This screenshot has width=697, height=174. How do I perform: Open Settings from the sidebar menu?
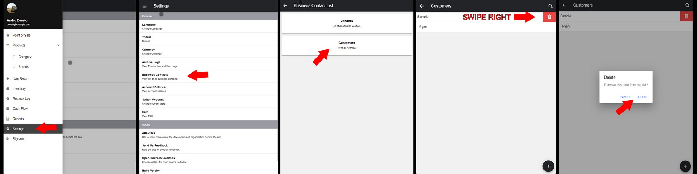tap(19, 129)
